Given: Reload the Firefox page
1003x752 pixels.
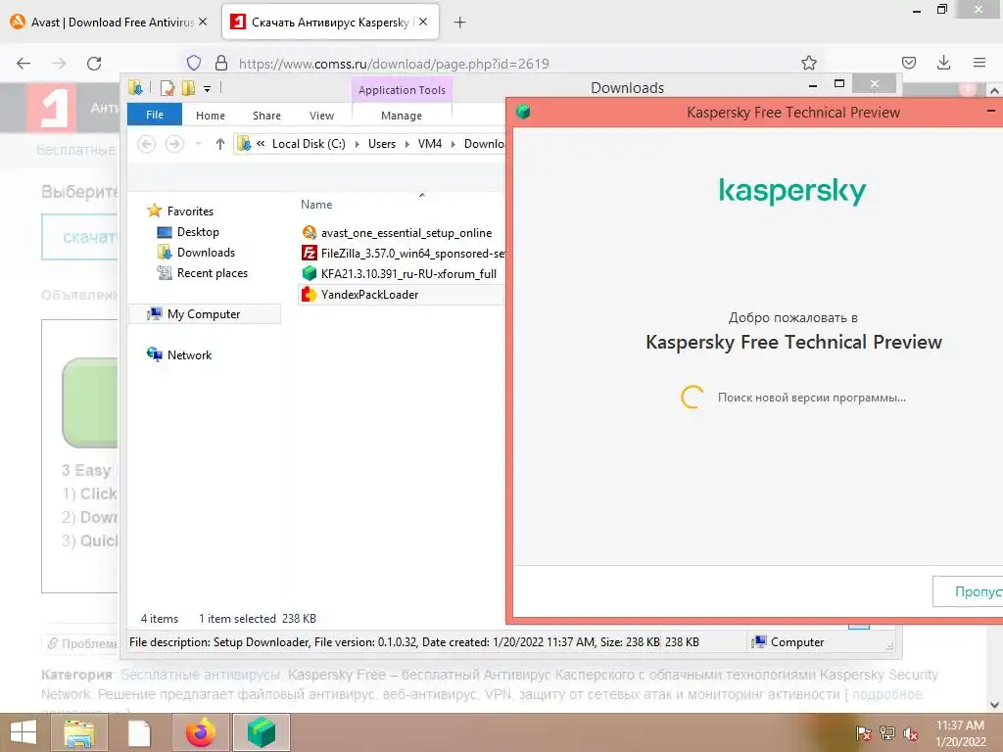Looking at the screenshot, I should pyautogui.click(x=94, y=64).
